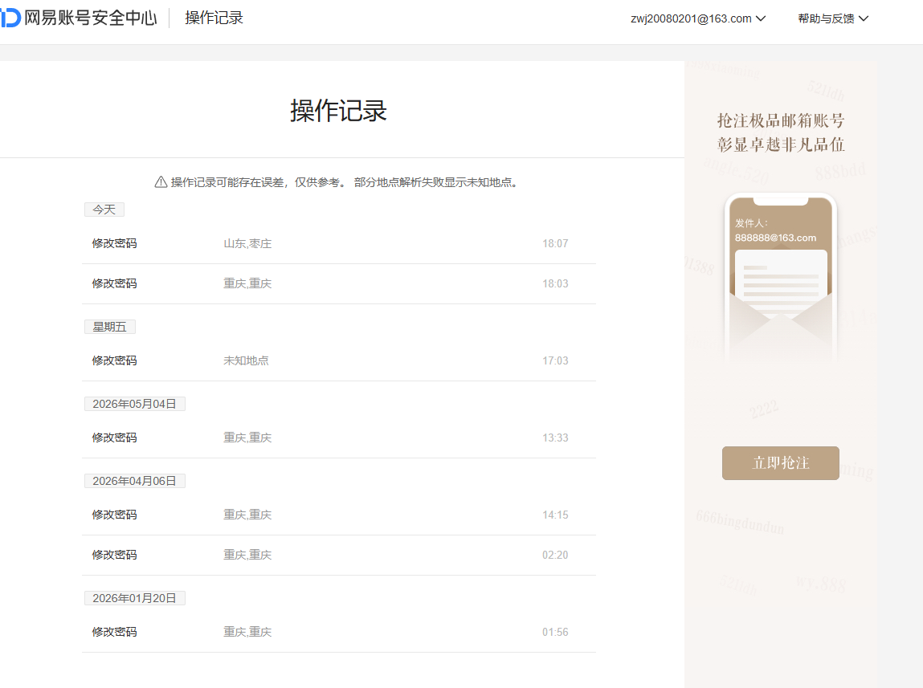Screen dimensions: 923x688
Task: Click the 01:56 time value
Action: 555,632
